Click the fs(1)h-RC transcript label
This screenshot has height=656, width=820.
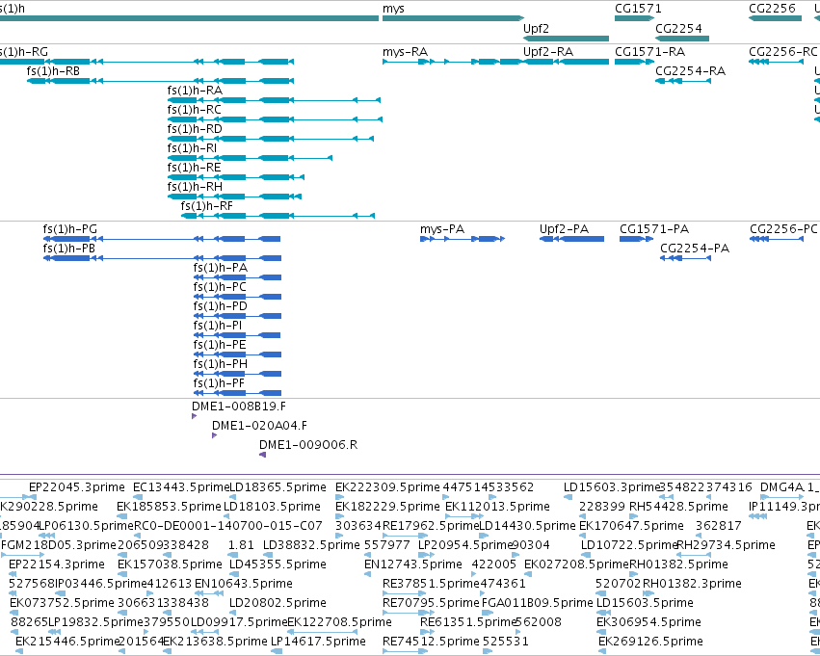click(x=194, y=110)
